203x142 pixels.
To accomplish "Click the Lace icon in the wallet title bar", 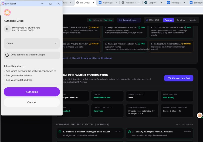I will click(3, 3).
